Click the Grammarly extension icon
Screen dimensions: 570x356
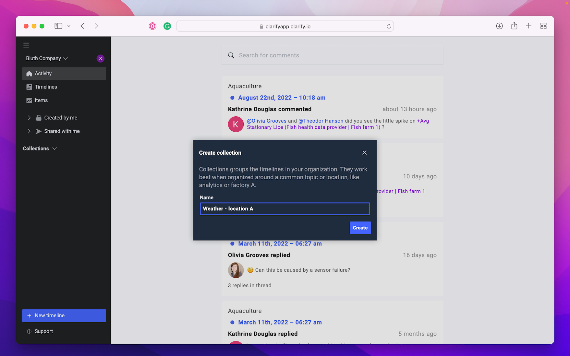pos(167,26)
